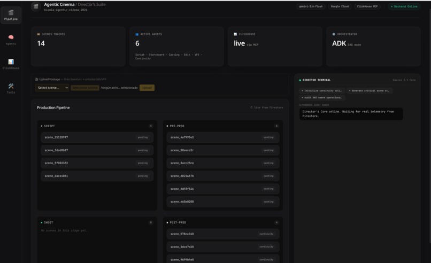Click the Scenes Tracked card icon

[x=39, y=34]
